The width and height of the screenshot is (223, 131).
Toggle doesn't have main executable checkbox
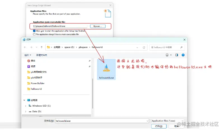pyautogui.click(x=34, y=34)
